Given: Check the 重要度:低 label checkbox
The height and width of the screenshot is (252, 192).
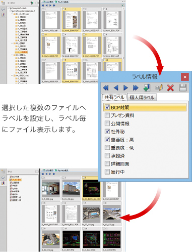Looking at the screenshot, I should pyautogui.click(x=107, y=147).
